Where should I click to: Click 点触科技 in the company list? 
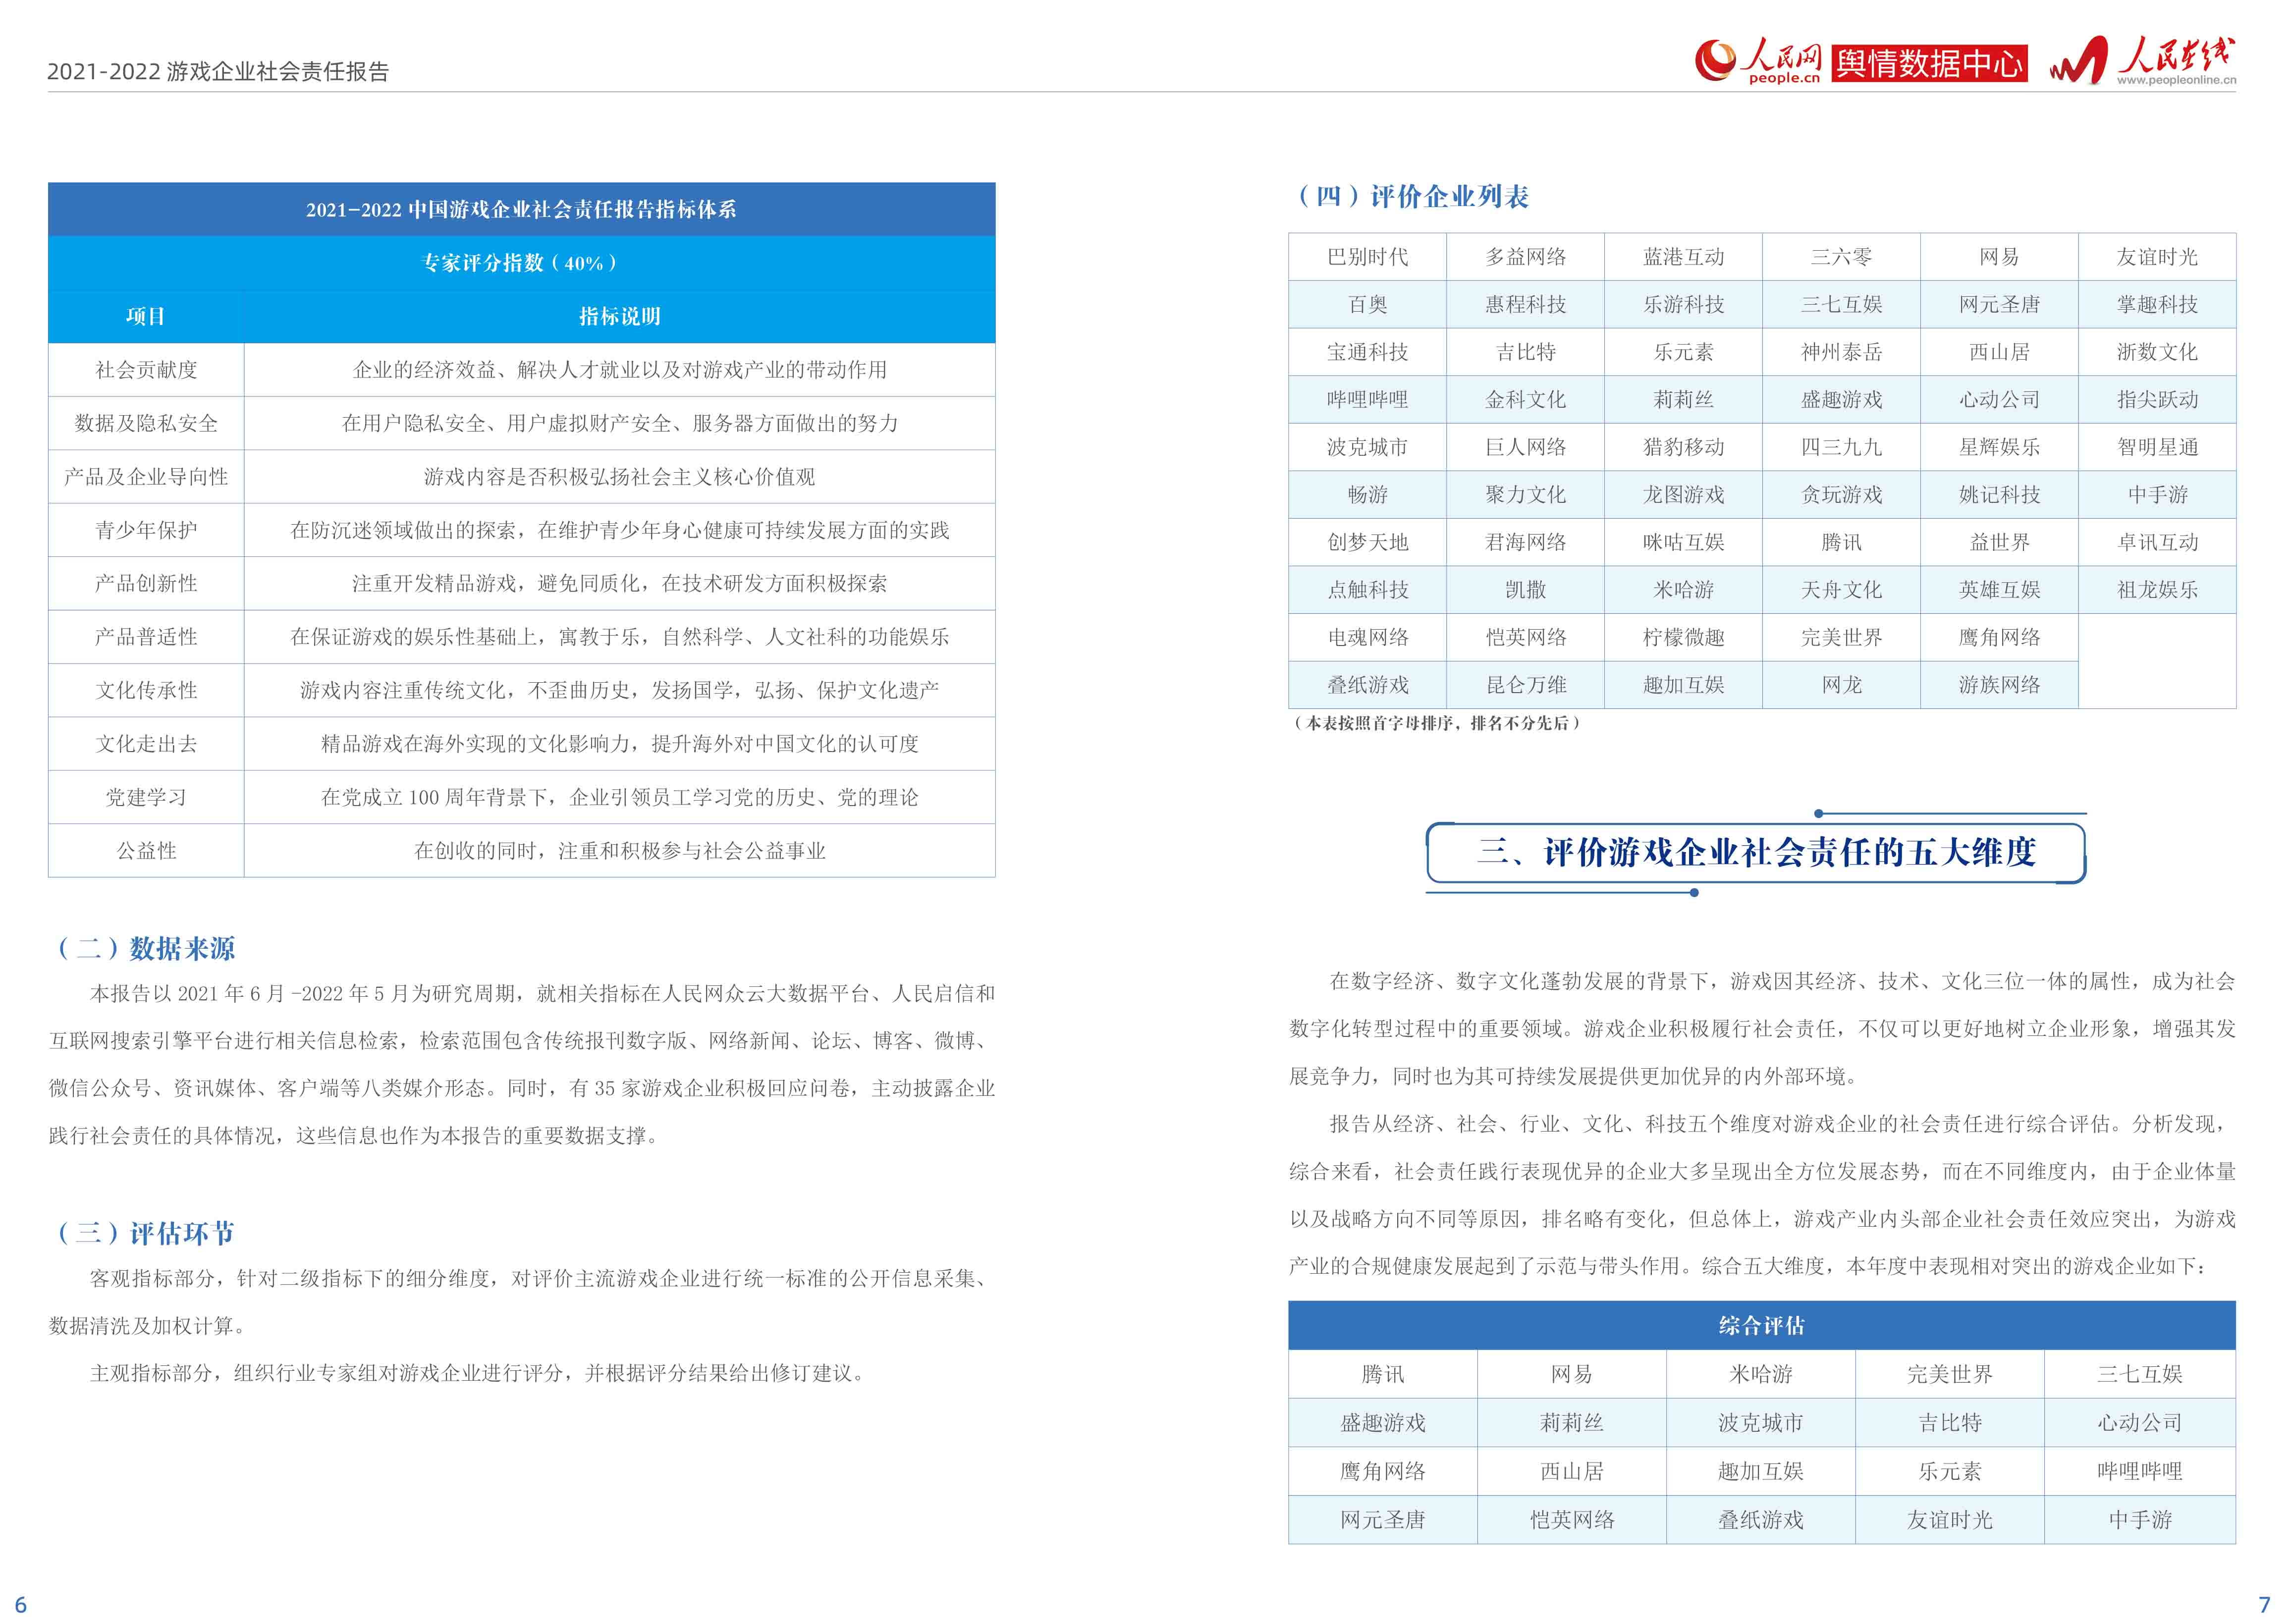coord(1367,590)
